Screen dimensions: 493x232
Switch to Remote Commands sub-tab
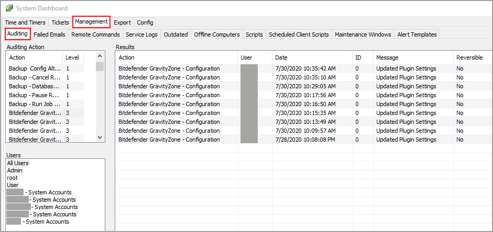click(95, 34)
